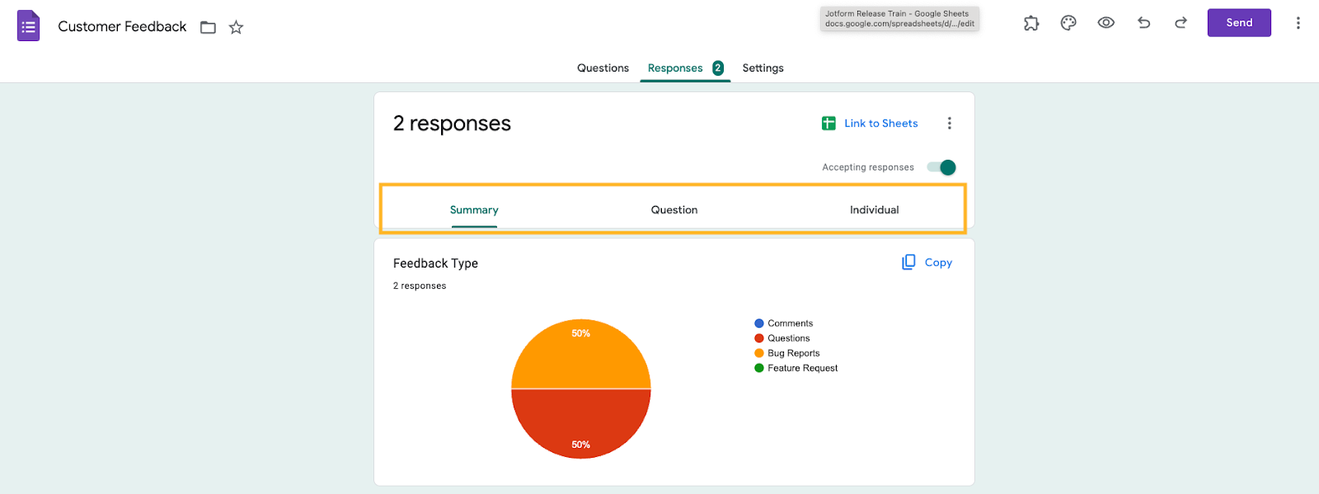Open the customize theme palette icon
Image resolution: width=1319 pixels, height=494 pixels.
click(x=1068, y=23)
